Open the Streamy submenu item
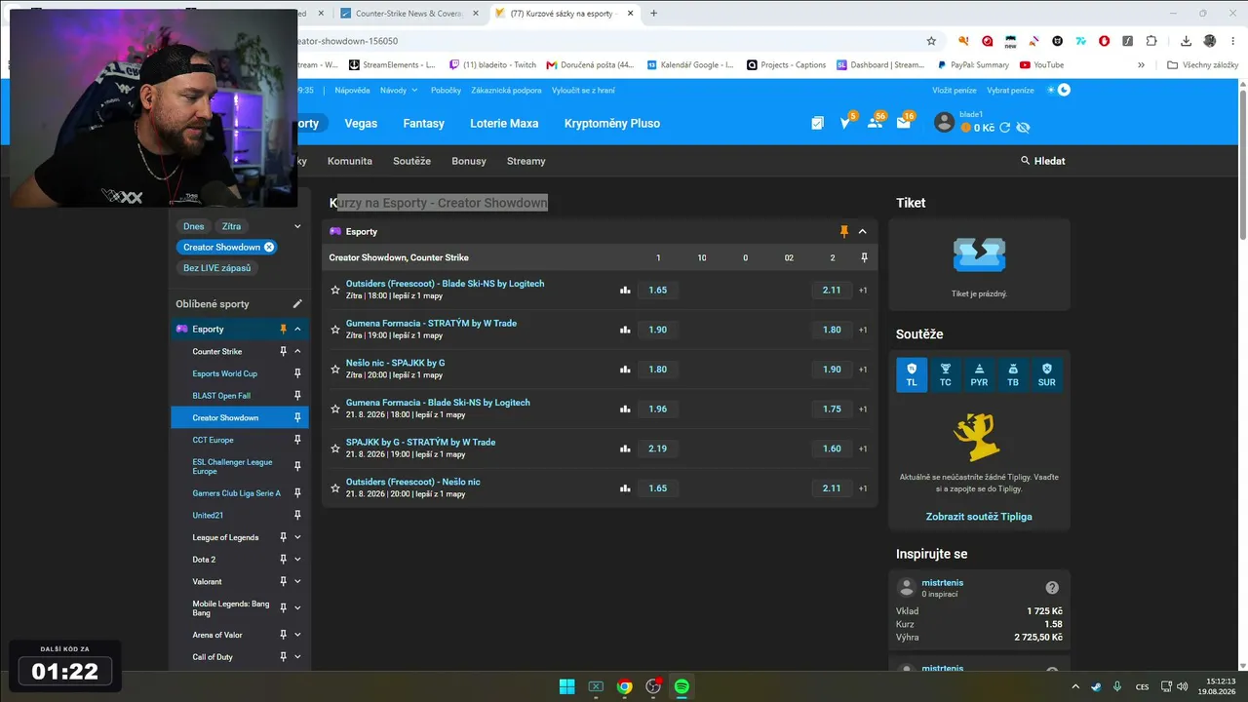 click(526, 161)
